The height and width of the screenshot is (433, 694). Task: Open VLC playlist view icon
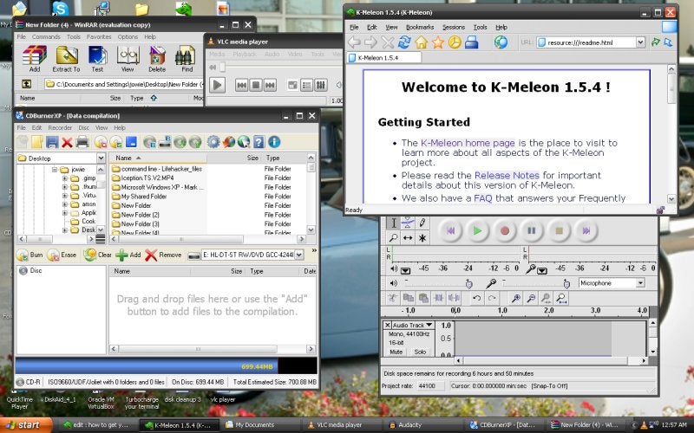pos(306,85)
